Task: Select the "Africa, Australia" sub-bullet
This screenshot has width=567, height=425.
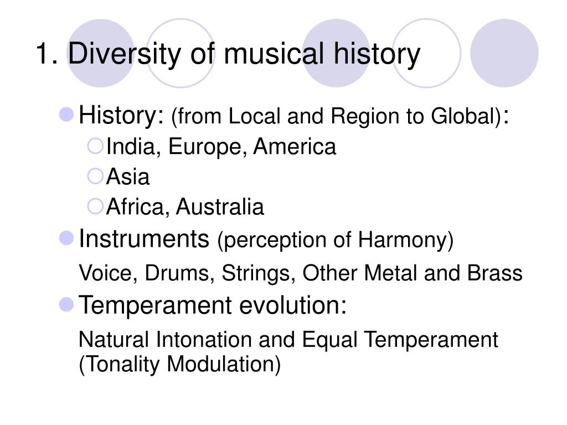Action: [x=185, y=207]
